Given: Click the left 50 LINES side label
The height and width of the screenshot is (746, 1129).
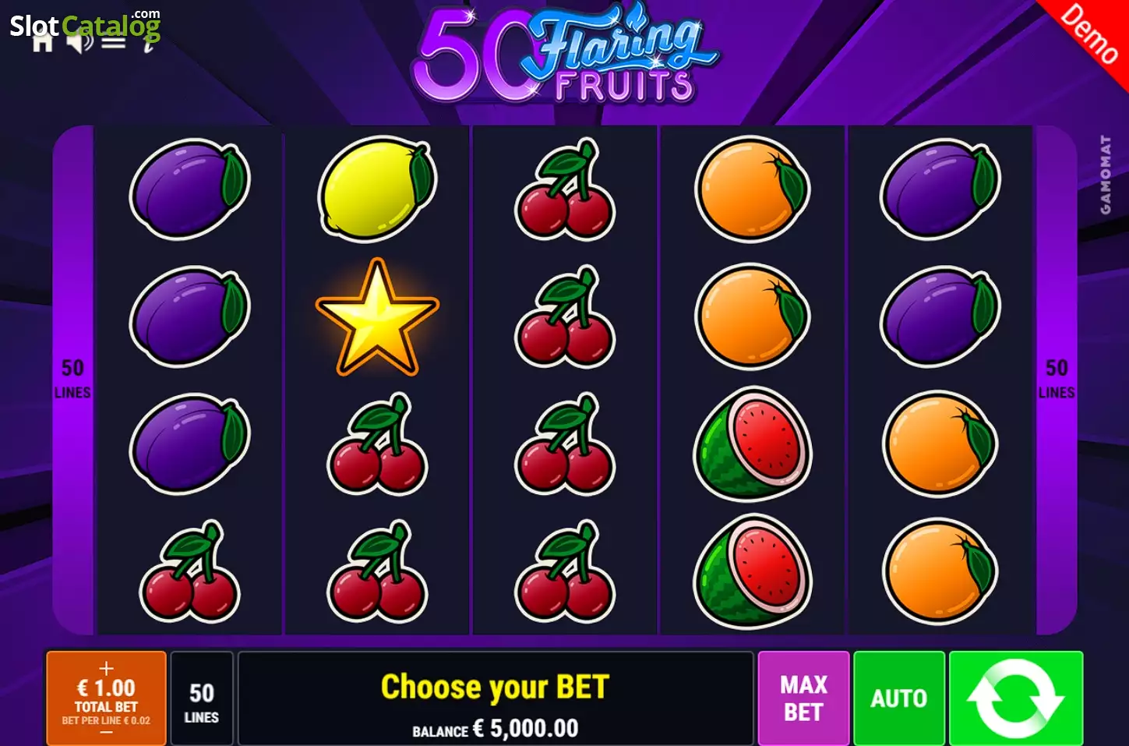Looking at the screenshot, I should pos(72,378).
